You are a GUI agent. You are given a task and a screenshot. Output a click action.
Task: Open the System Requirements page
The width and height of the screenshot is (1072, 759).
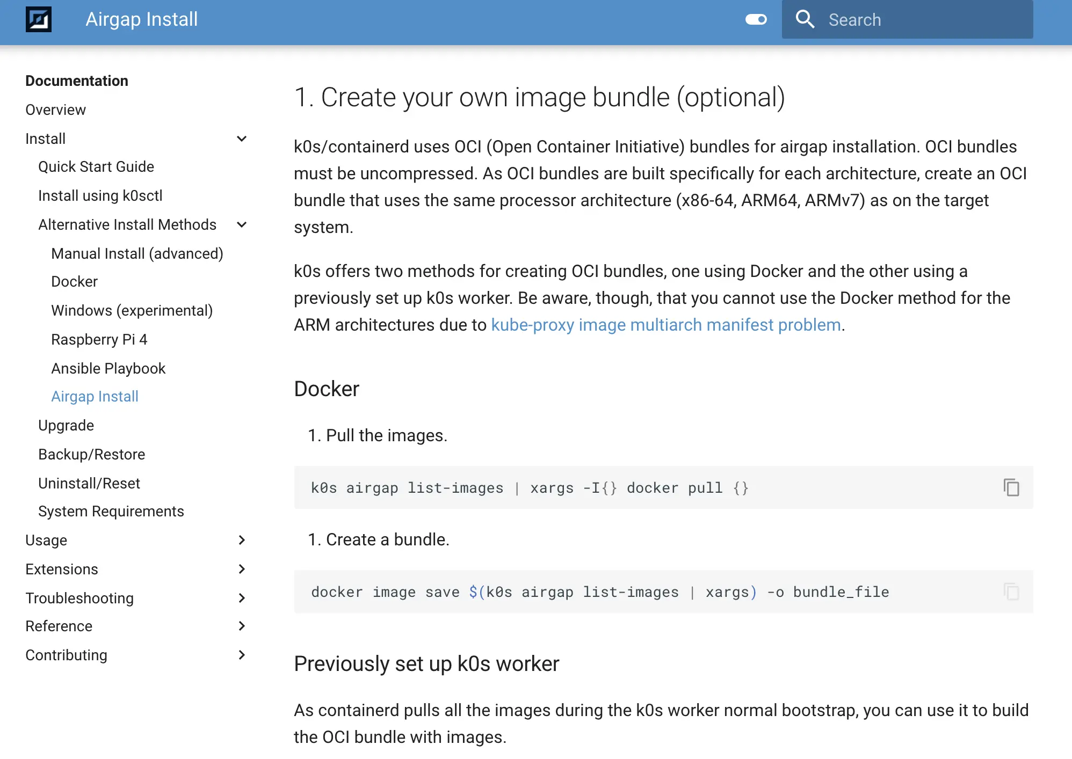tap(111, 511)
